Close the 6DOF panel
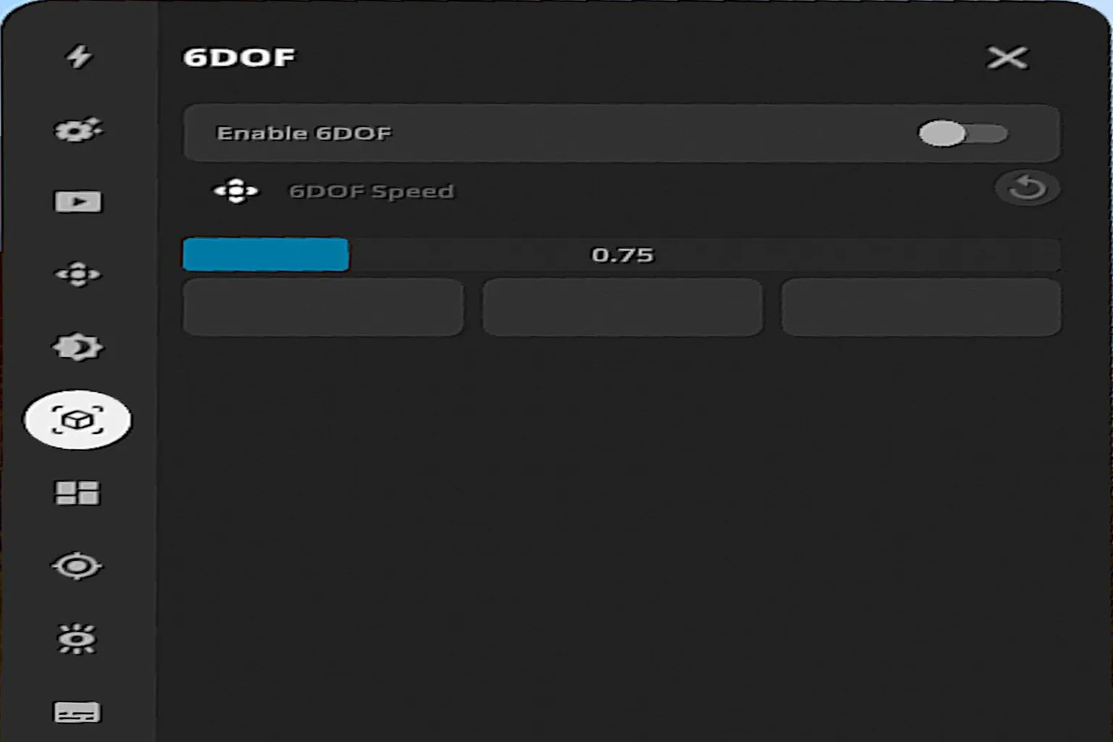 point(1007,57)
